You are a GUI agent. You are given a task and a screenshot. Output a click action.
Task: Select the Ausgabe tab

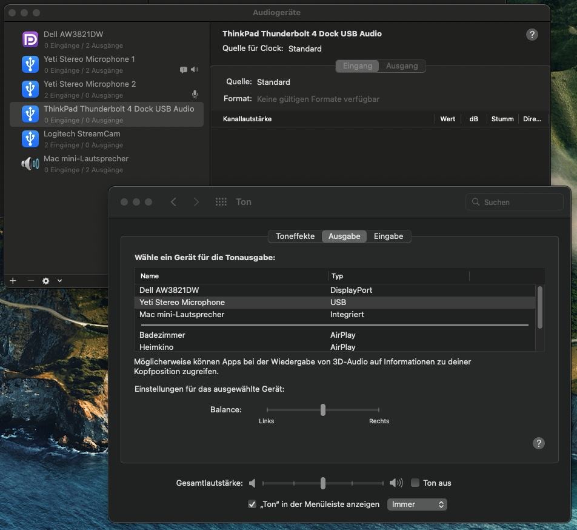(x=344, y=236)
